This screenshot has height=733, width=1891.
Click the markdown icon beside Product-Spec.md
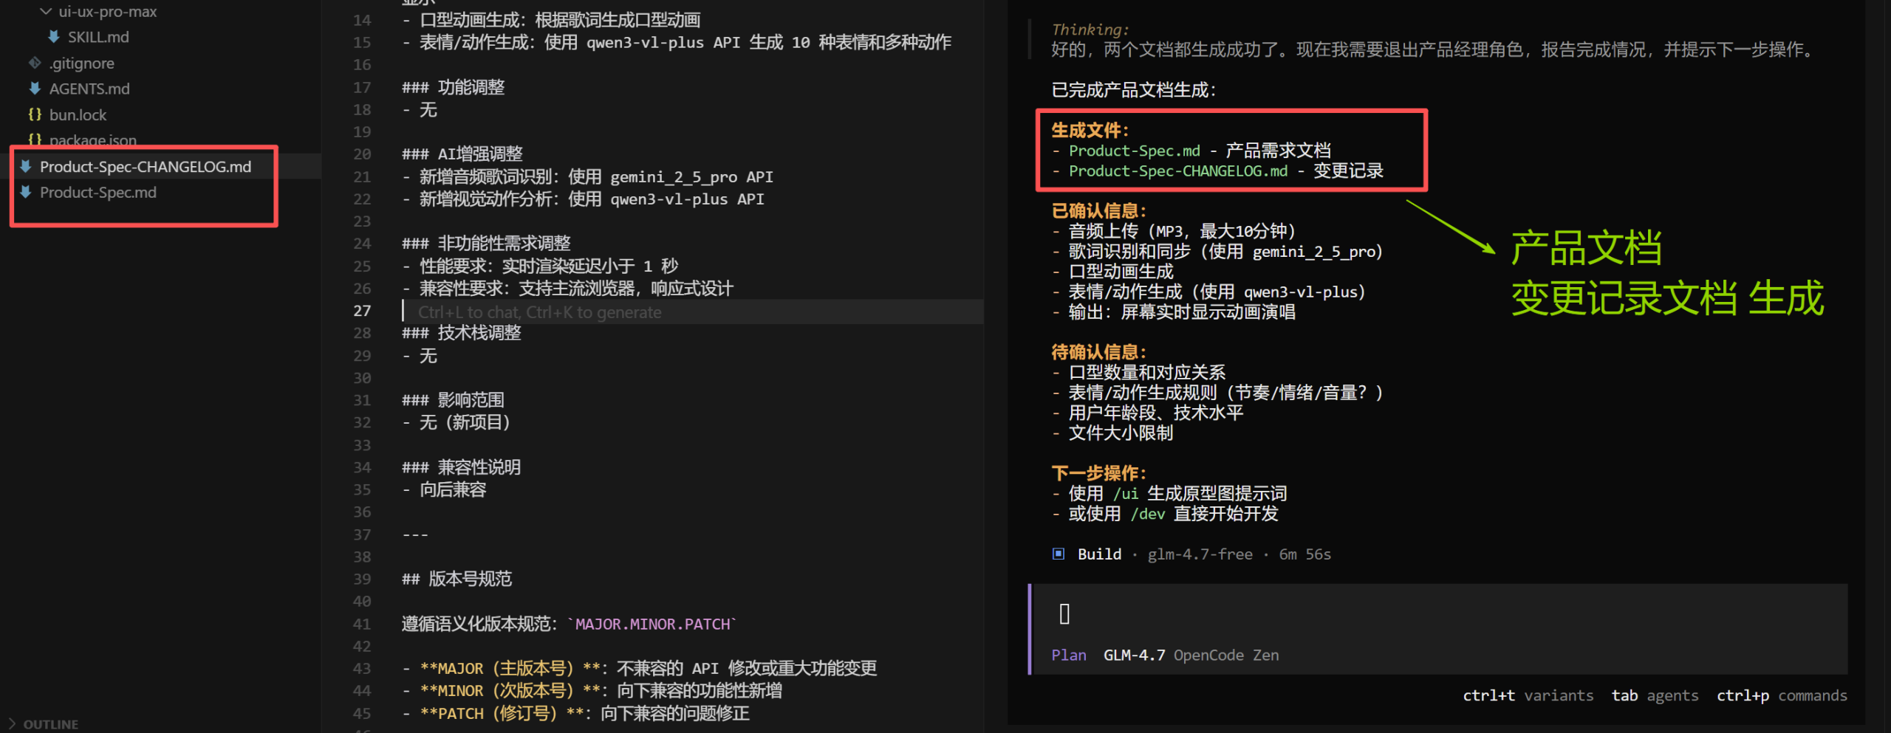27,192
